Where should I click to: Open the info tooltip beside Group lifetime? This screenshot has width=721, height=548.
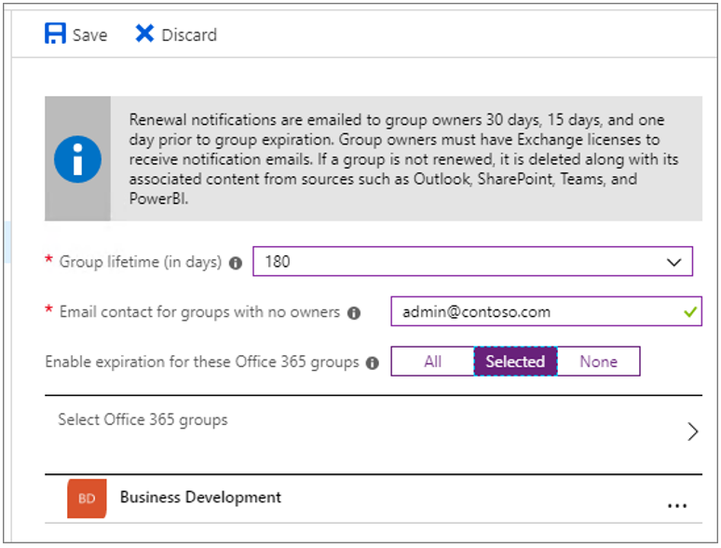coord(236,263)
